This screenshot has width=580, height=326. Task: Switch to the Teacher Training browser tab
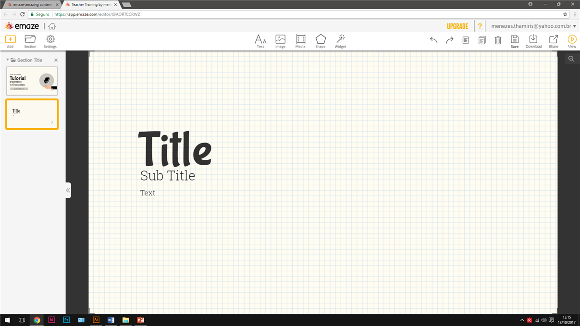91,4
